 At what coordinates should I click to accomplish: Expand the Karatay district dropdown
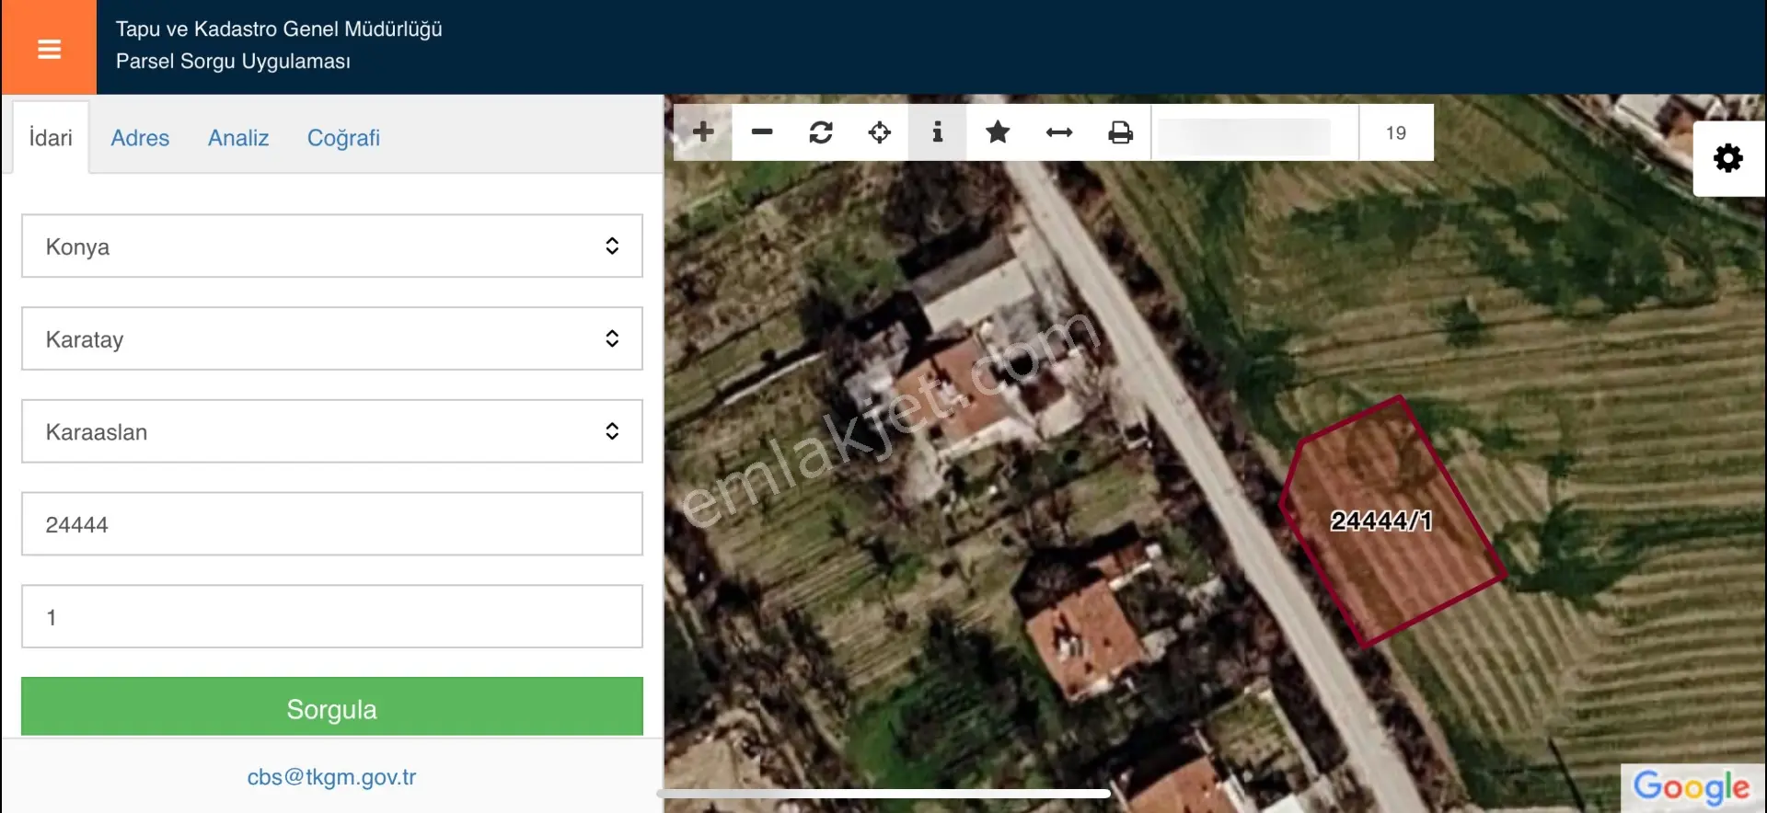click(332, 338)
